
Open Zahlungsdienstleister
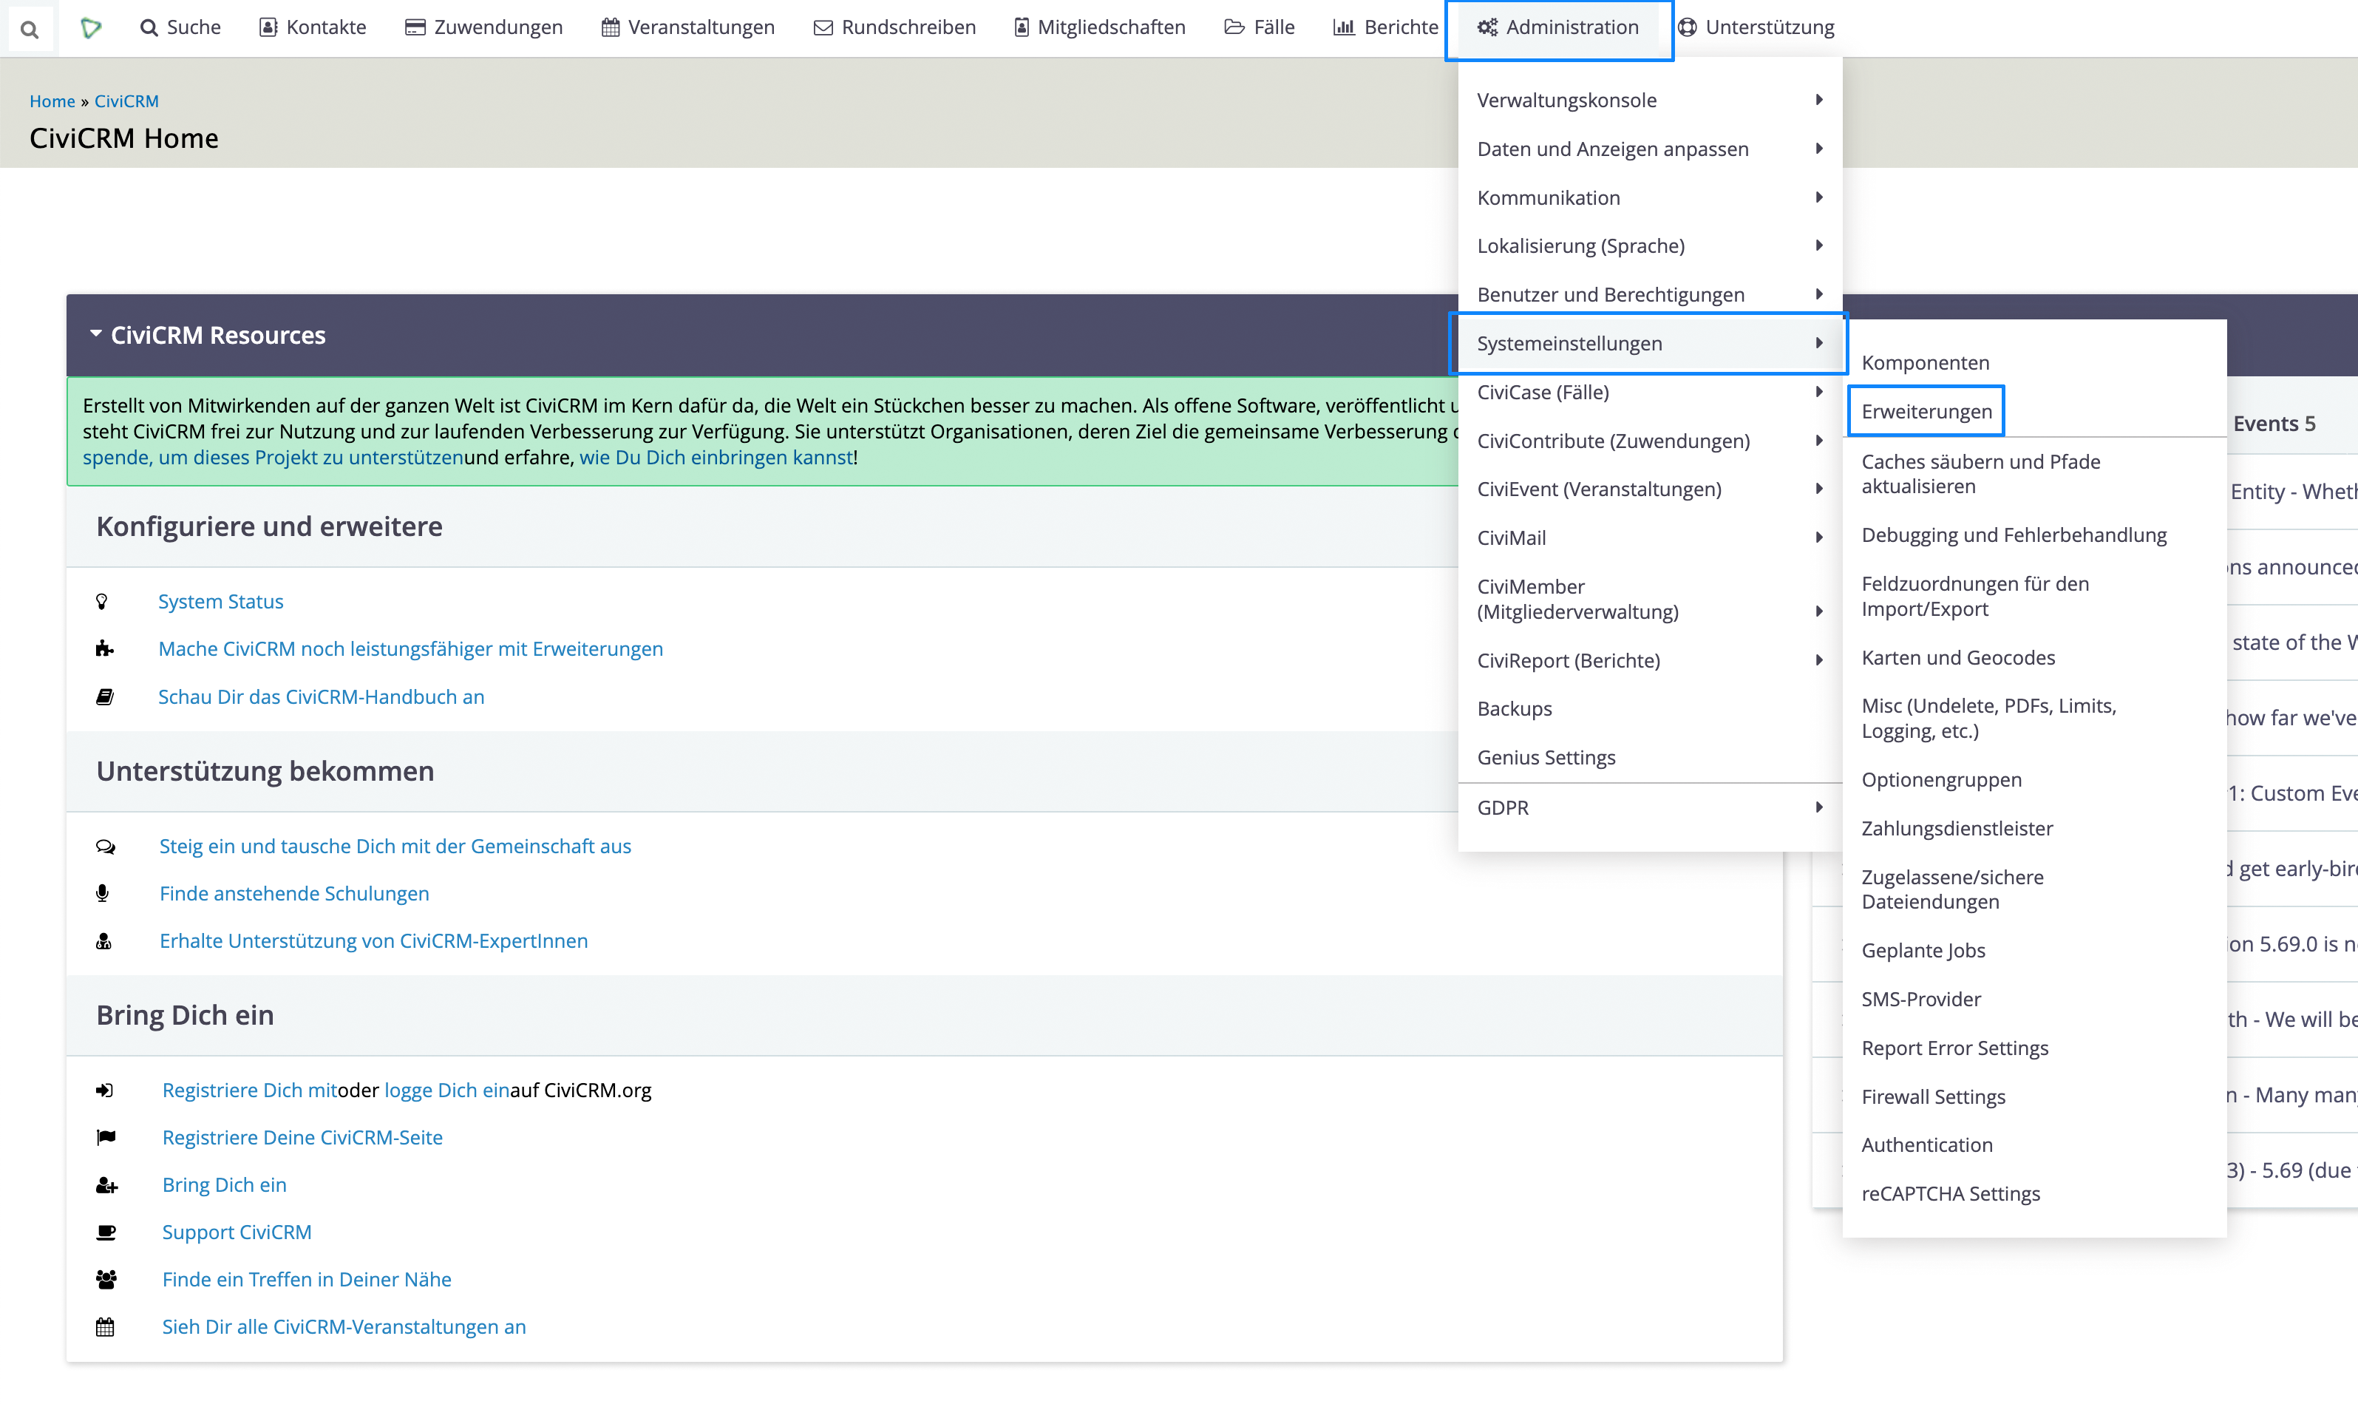(x=2033, y=829)
